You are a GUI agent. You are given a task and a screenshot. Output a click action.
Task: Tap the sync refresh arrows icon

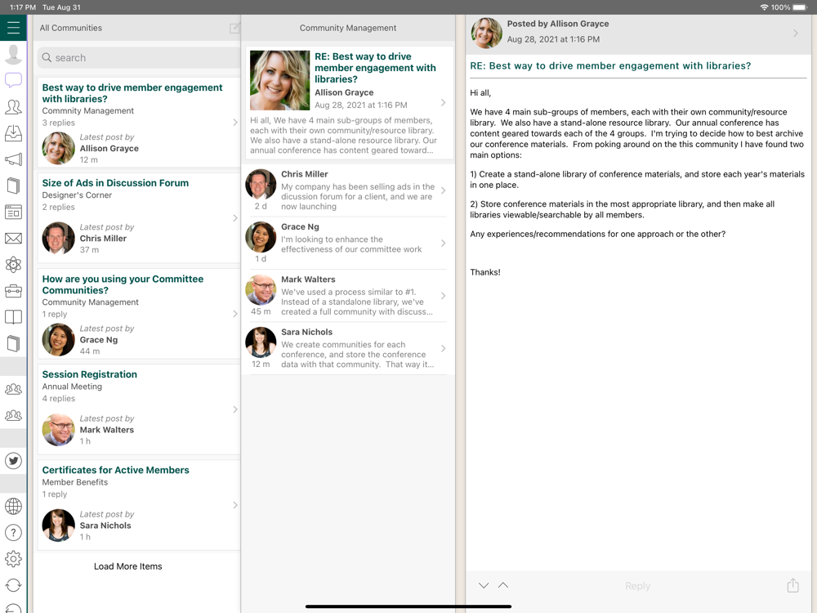pyautogui.click(x=13, y=585)
